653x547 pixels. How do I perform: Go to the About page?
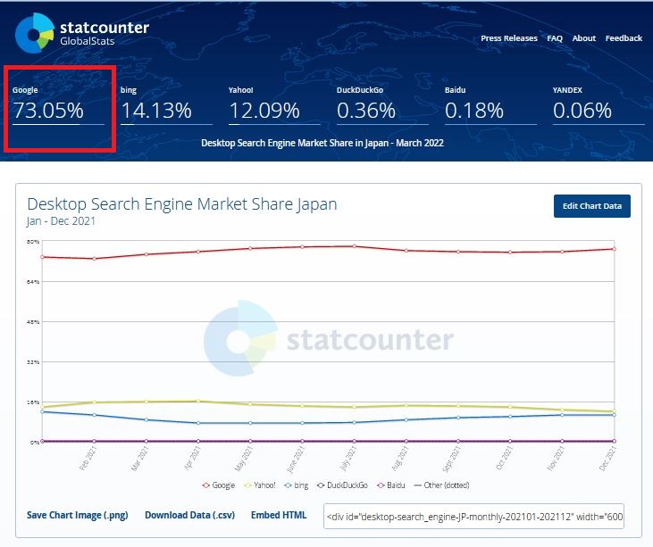pos(584,38)
